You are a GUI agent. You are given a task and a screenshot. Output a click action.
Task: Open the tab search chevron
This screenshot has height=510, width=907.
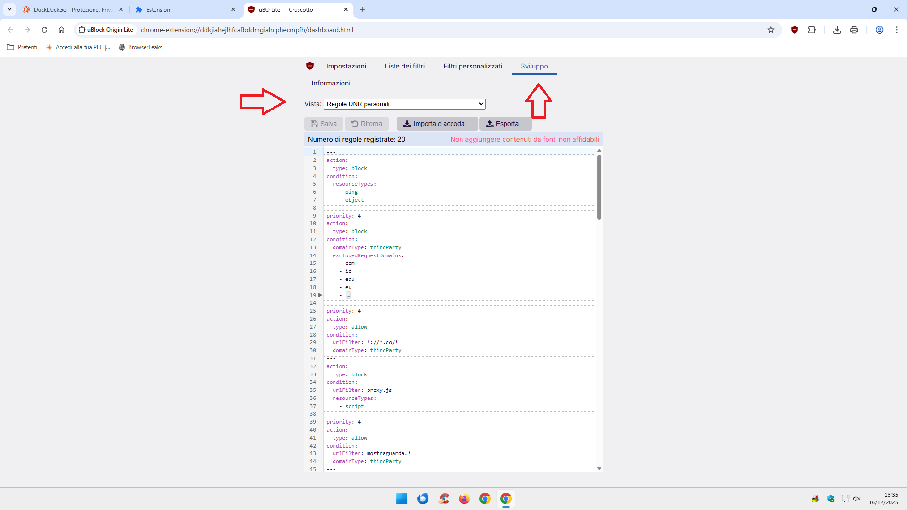(x=9, y=9)
